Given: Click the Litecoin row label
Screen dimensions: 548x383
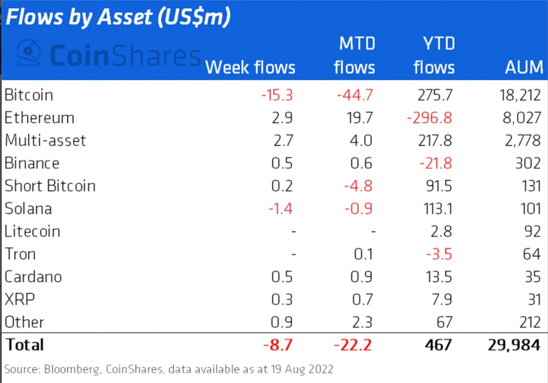Looking at the screenshot, I should coord(32,231).
